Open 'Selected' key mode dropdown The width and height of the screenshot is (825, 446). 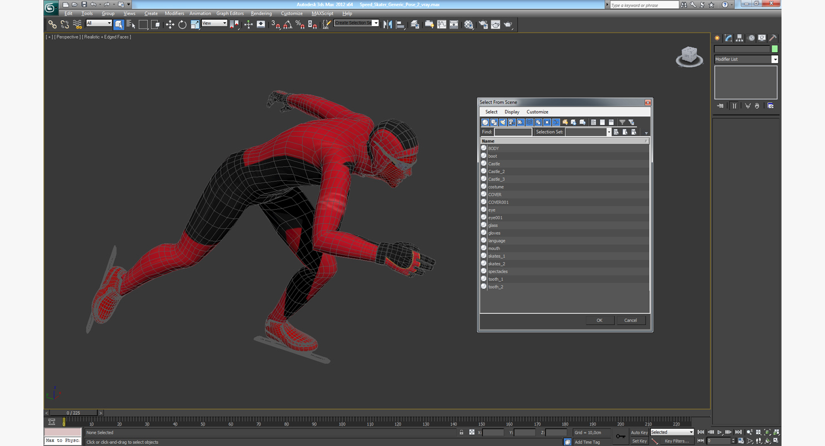(672, 432)
